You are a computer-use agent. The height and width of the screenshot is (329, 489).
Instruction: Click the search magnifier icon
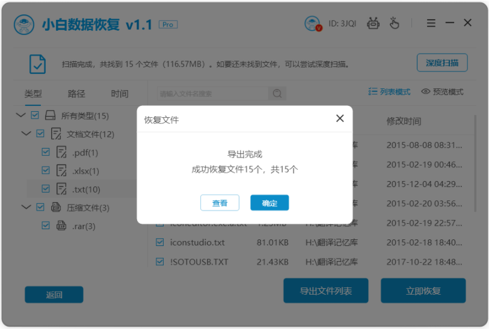(277, 94)
